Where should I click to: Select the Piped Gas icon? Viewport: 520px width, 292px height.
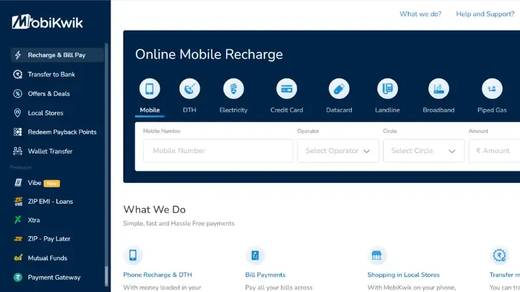tap(492, 89)
